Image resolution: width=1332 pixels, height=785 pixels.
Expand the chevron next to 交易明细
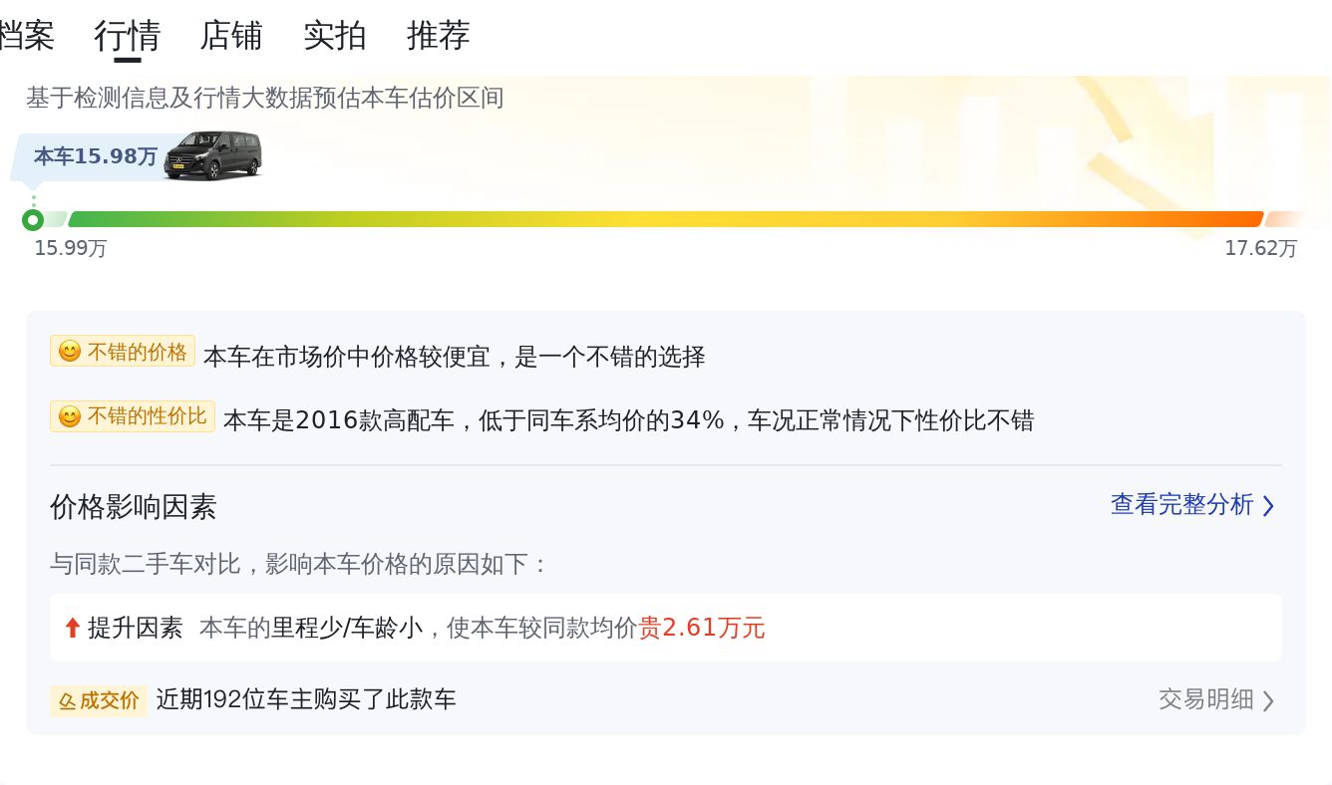(1268, 700)
